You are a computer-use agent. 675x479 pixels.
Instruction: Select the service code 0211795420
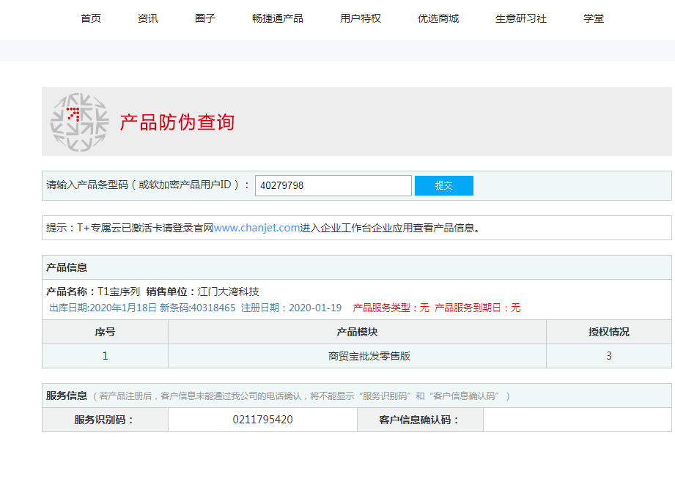(x=262, y=420)
